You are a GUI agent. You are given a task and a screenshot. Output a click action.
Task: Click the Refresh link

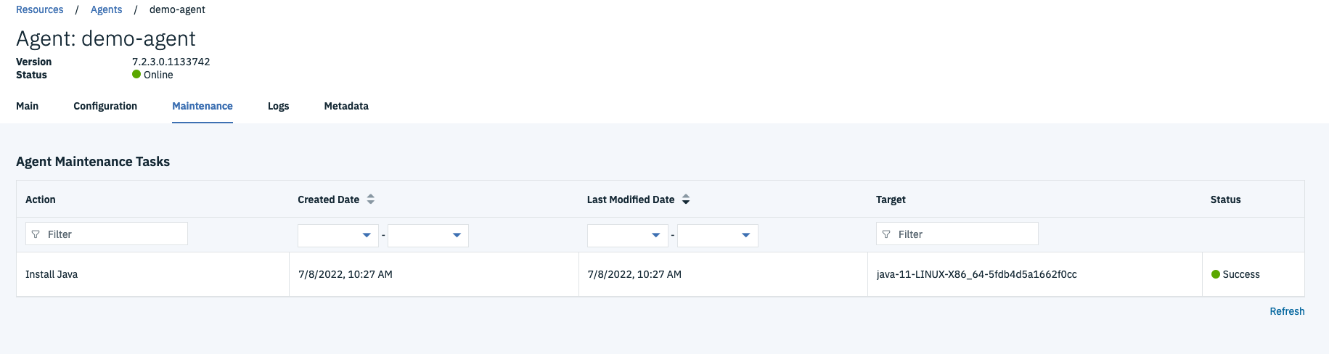[x=1287, y=311]
